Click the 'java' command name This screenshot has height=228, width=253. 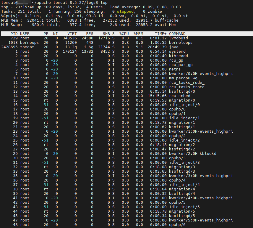pos(173,47)
